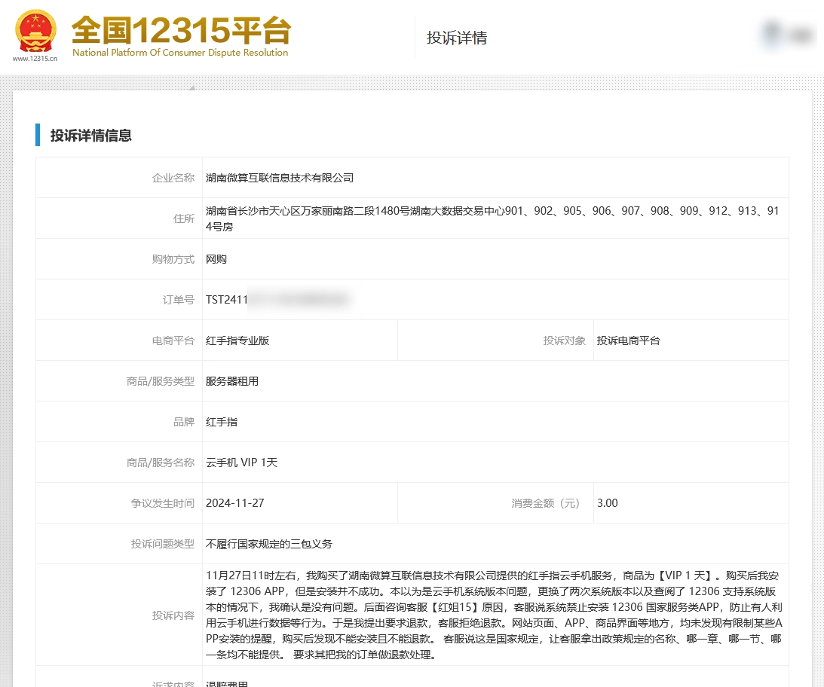Click the 投诉电商平台 complaint target value
The image size is (824, 687).
pyautogui.click(x=628, y=340)
